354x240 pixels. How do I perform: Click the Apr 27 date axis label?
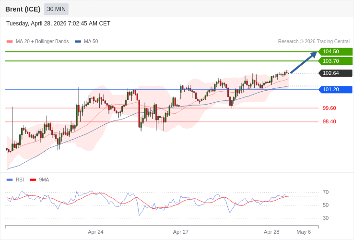point(181,232)
